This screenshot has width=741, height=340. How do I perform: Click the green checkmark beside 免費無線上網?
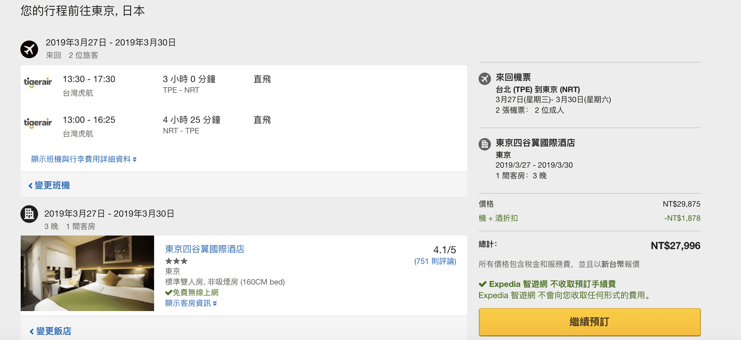(x=169, y=292)
